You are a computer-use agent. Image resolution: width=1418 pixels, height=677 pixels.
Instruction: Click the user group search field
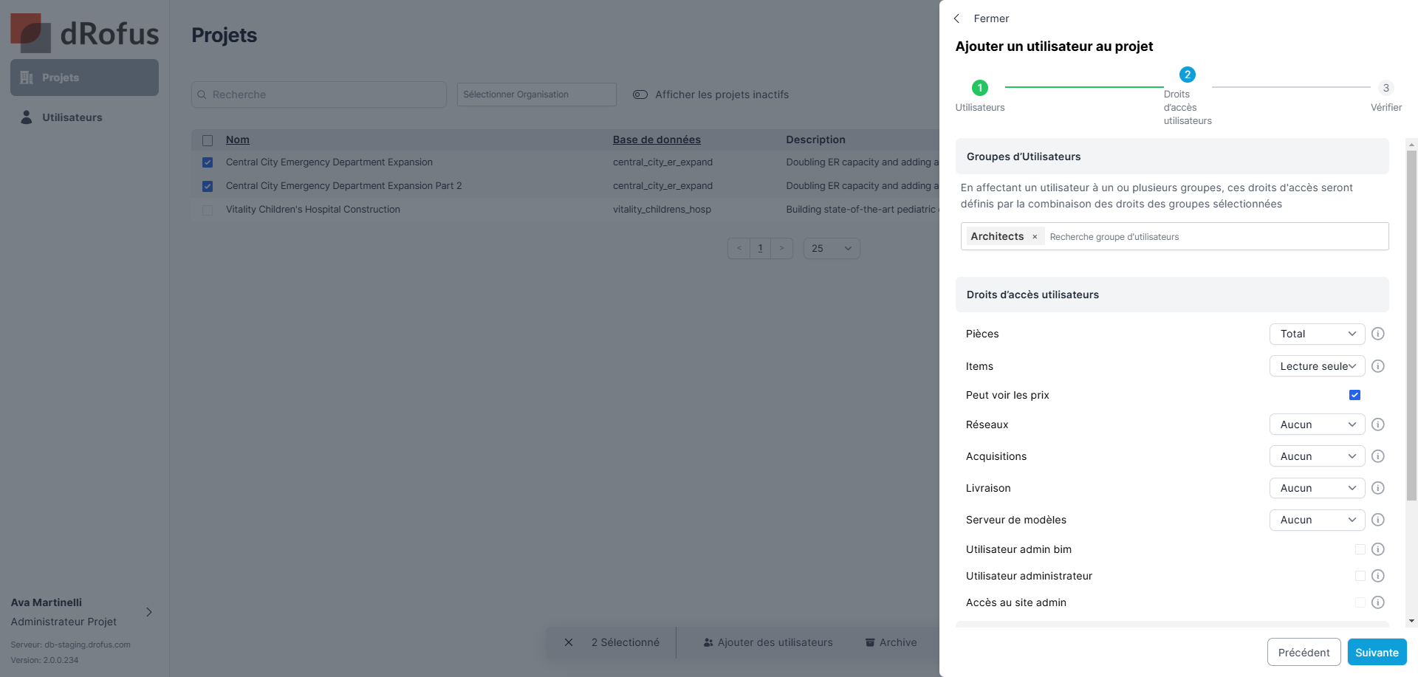click(x=1215, y=237)
